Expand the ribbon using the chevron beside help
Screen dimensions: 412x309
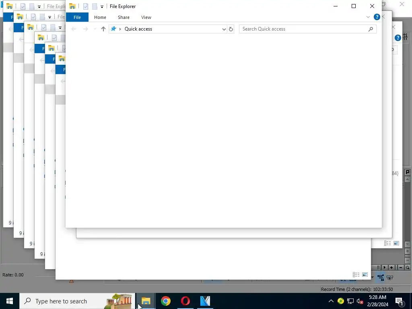point(368,17)
